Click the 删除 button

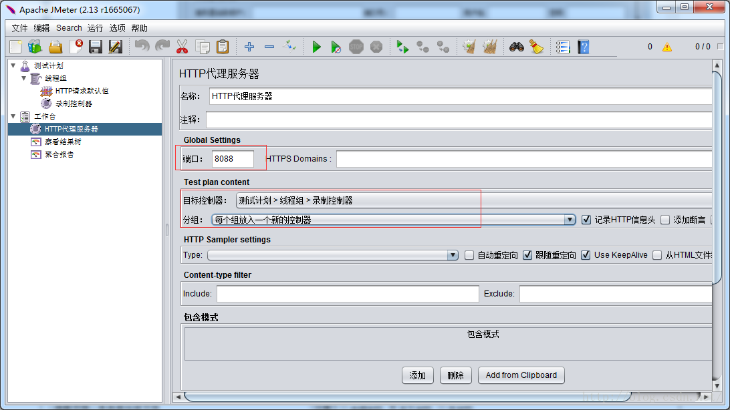[x=455, y=375]
